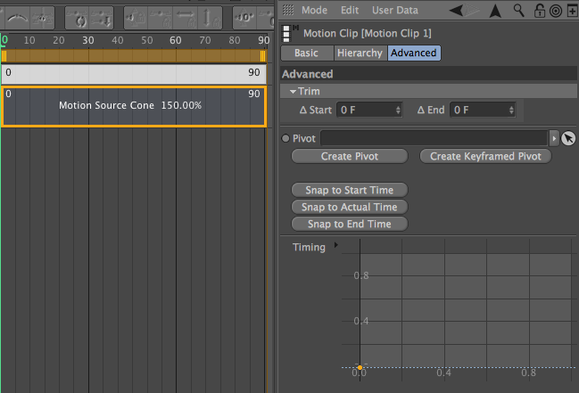Collapse the Trim section triangle
Image resolution: width=579 pixels, height=393 pixels.
[x=293, y=92]
